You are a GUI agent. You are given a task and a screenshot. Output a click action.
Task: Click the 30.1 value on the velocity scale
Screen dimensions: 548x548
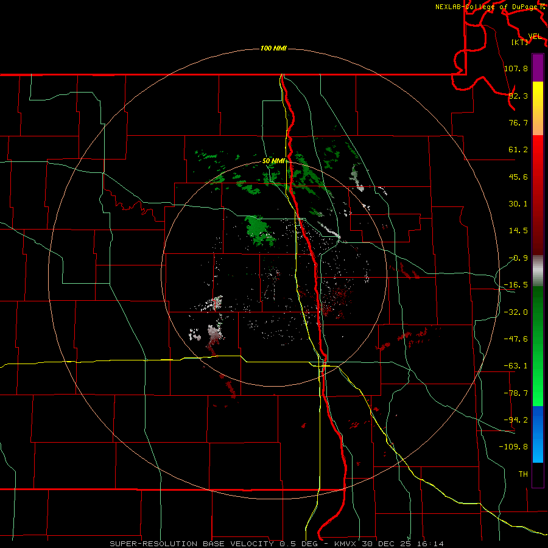[518, 204]
